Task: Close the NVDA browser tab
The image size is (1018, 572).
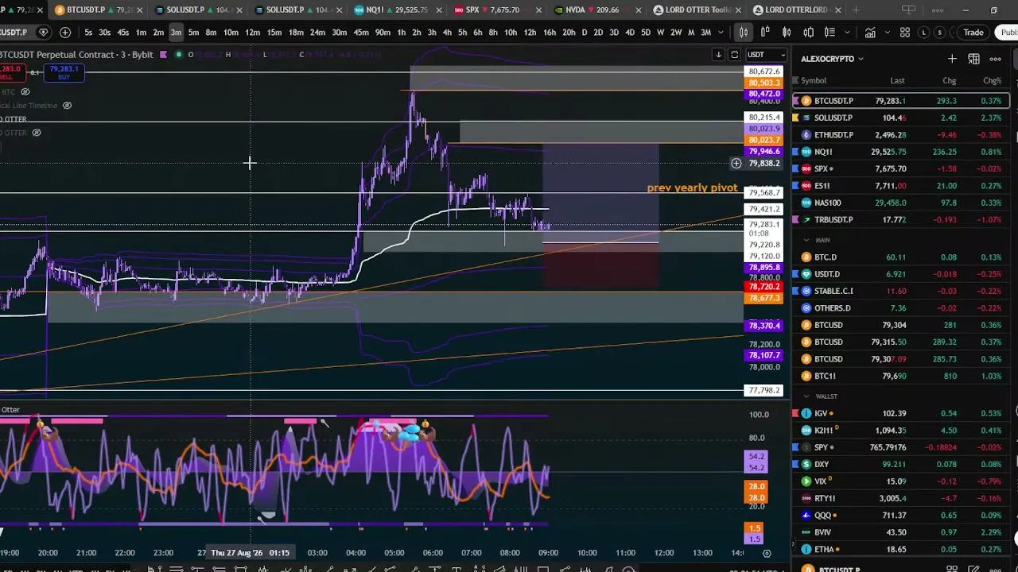Action: [x=637, y=10]
